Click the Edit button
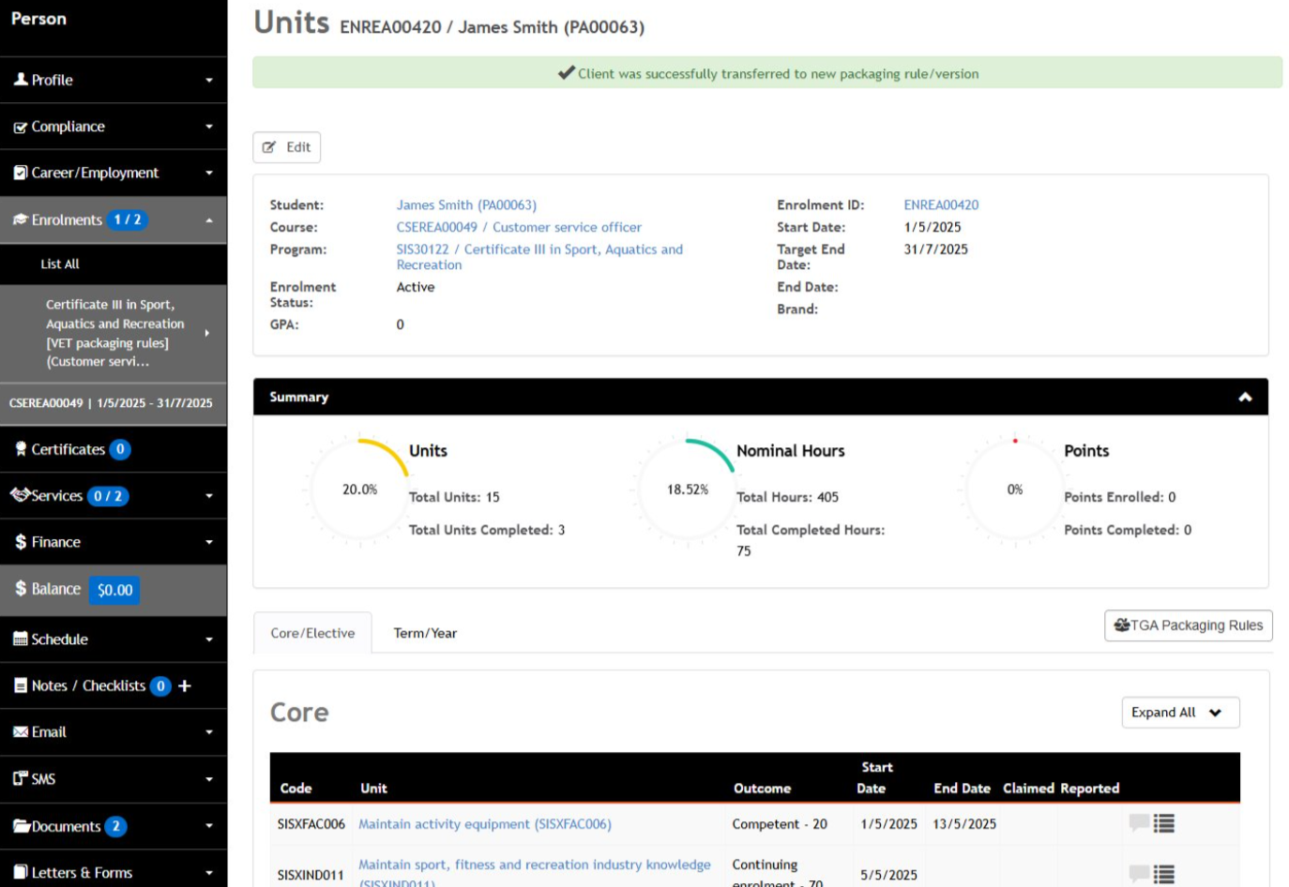The image size is (1289, 887). click(x=286, y=147)
